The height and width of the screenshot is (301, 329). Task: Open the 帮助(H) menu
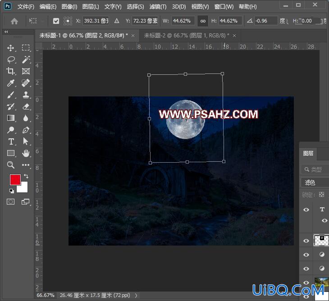tap(247, 7)
